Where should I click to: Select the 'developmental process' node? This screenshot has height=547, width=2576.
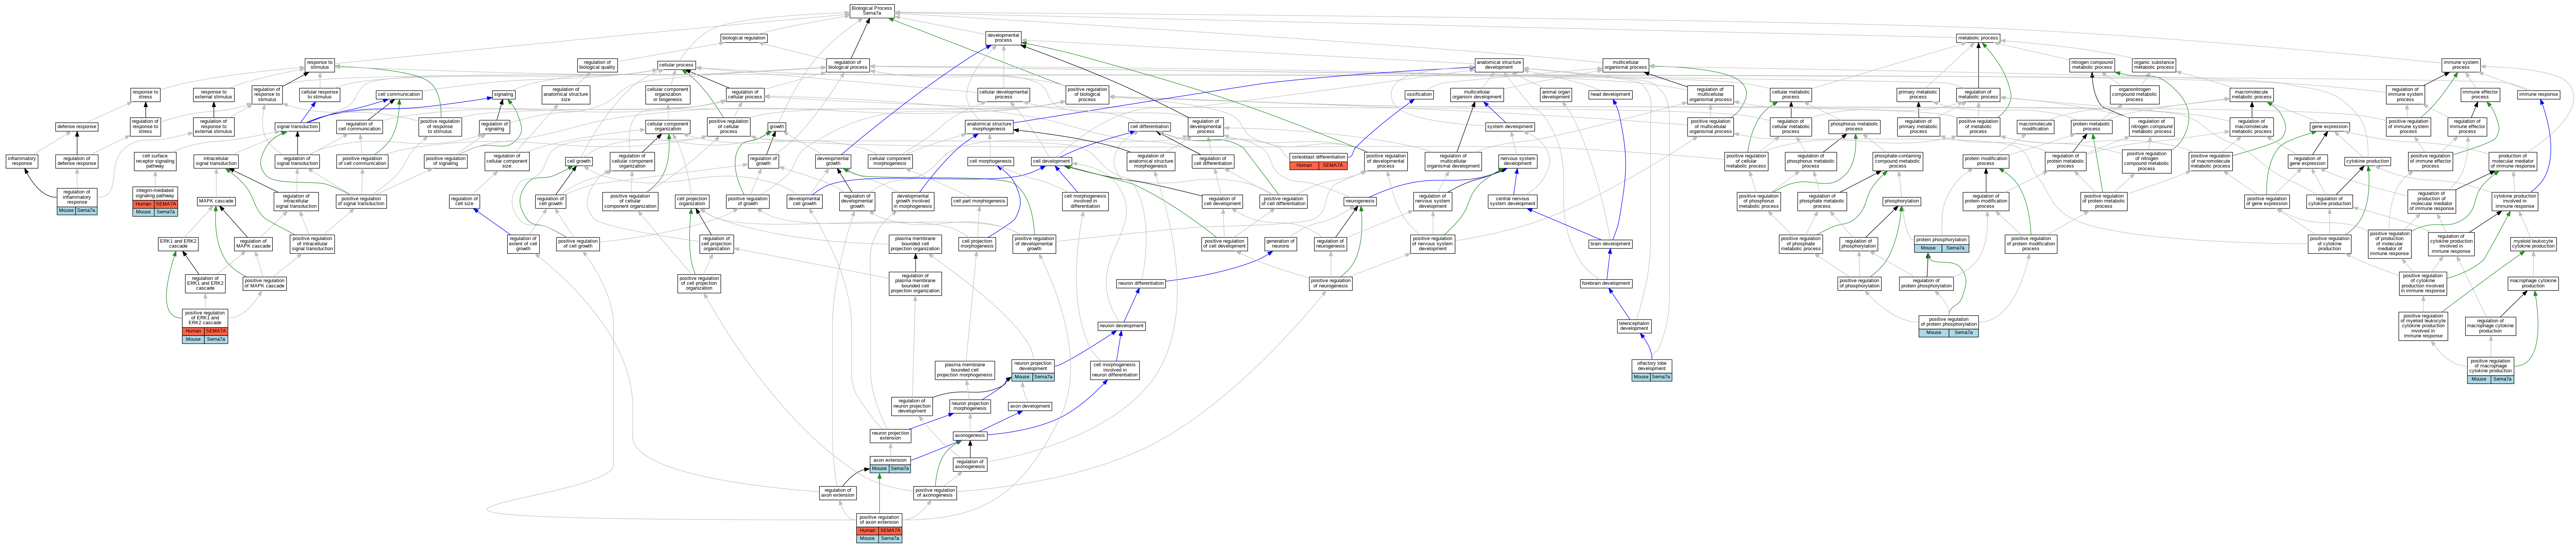click(1003, 38)
